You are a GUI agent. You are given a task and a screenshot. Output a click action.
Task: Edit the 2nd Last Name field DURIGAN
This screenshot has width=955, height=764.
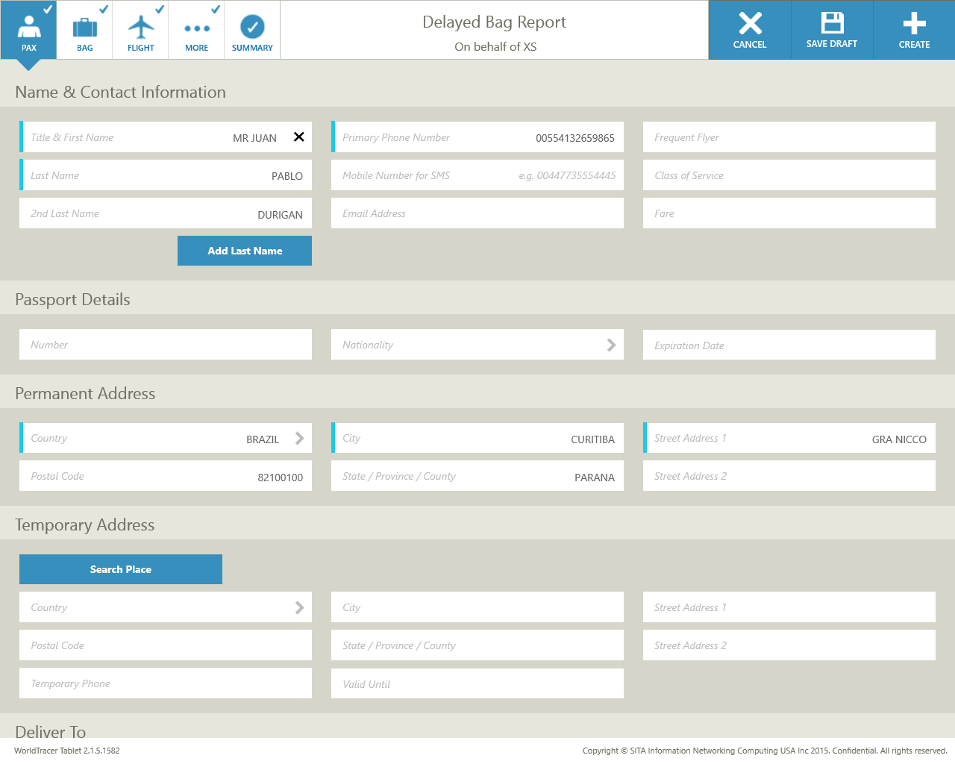coord(166,213)
